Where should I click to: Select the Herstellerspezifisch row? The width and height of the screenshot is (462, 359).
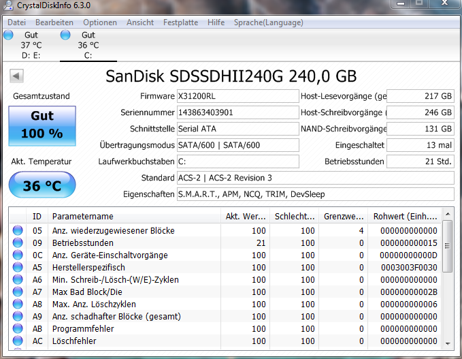tap(225, 267)
